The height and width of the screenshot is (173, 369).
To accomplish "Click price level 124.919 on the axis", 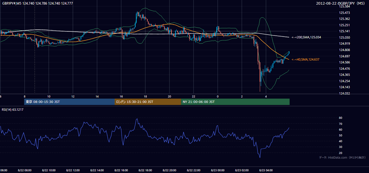I will (x=345, y=44).
